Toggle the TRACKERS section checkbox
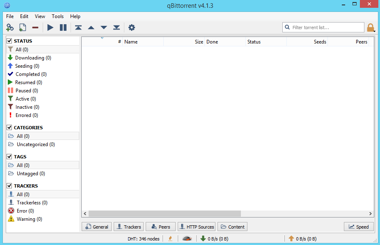Viewport: 380px width, 245px height. click(9, 185)
